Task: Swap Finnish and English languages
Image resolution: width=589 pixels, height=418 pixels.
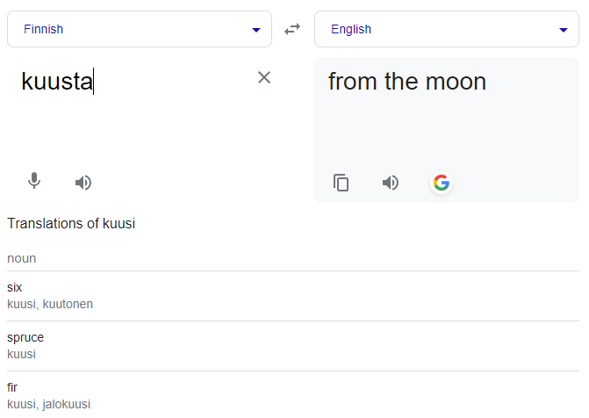Action: pyautogui.click(x=292, y=29)
